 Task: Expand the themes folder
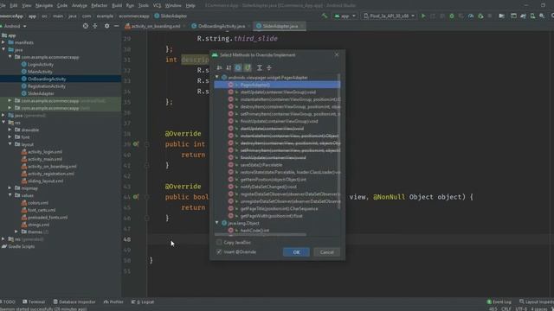coord(16,232)
